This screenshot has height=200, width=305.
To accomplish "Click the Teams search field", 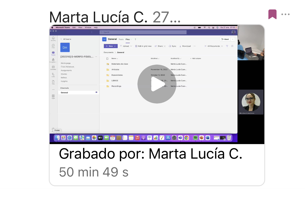I will point(143,32).
